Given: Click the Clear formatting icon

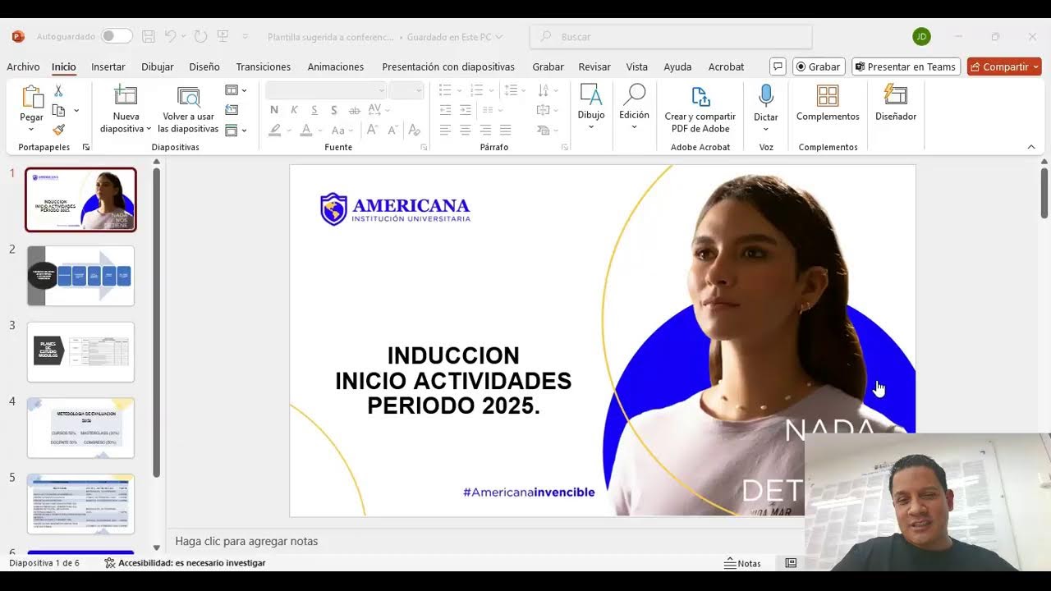Looking at the screenshot, I should click(x=415, y=130).
